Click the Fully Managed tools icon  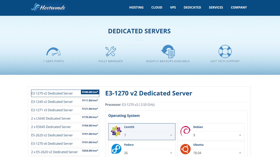pos(111,52)
